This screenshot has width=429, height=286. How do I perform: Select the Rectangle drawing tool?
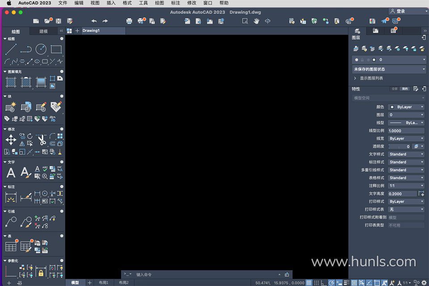coord(56,49)
